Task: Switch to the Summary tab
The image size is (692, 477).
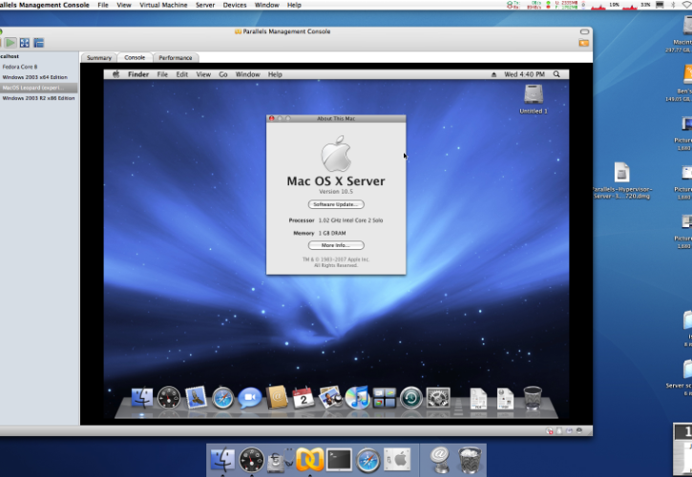Action: [x=99, y=58]
